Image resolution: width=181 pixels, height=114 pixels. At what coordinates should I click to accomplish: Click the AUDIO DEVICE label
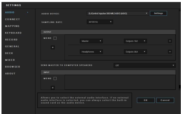point(50,14)
